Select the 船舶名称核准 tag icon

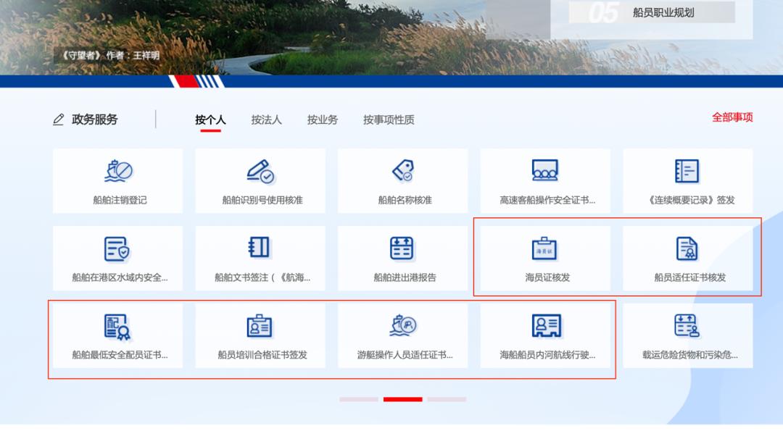point(402,172)
